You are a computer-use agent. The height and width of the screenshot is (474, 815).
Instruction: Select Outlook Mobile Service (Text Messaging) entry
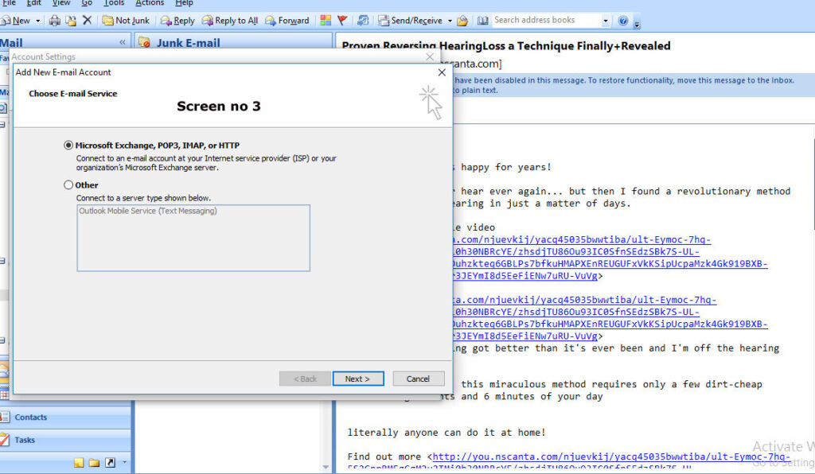[148, 212]
